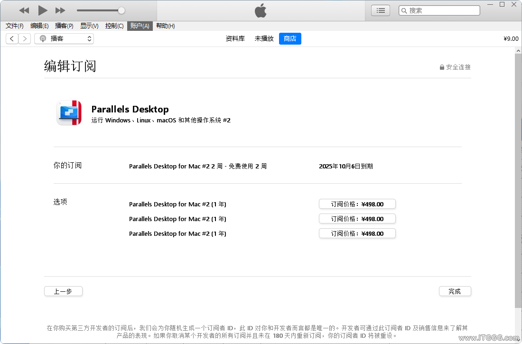Click the vertical scrollbar up arrow
The height and width of the screenshot is (344, 522).
pos(518,51)
